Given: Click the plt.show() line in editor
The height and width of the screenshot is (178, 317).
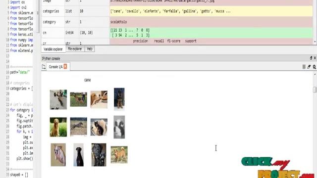Looking at the screenshot, I should pos(25,159).
